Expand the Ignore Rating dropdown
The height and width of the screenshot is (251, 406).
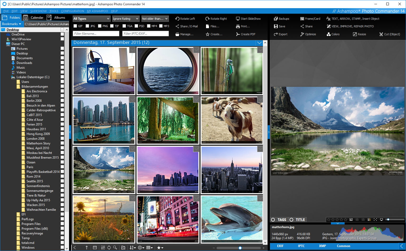125,19
